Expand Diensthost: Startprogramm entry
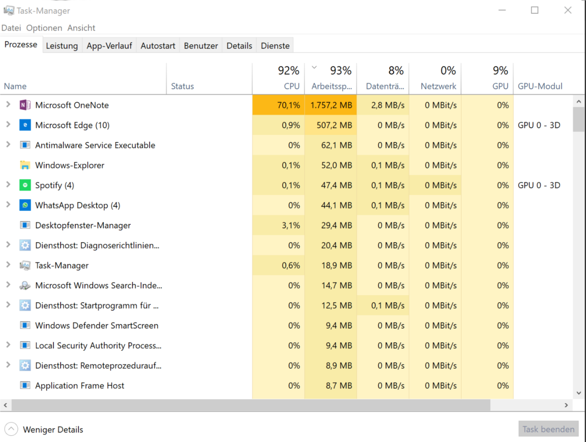 click(8, 305)
